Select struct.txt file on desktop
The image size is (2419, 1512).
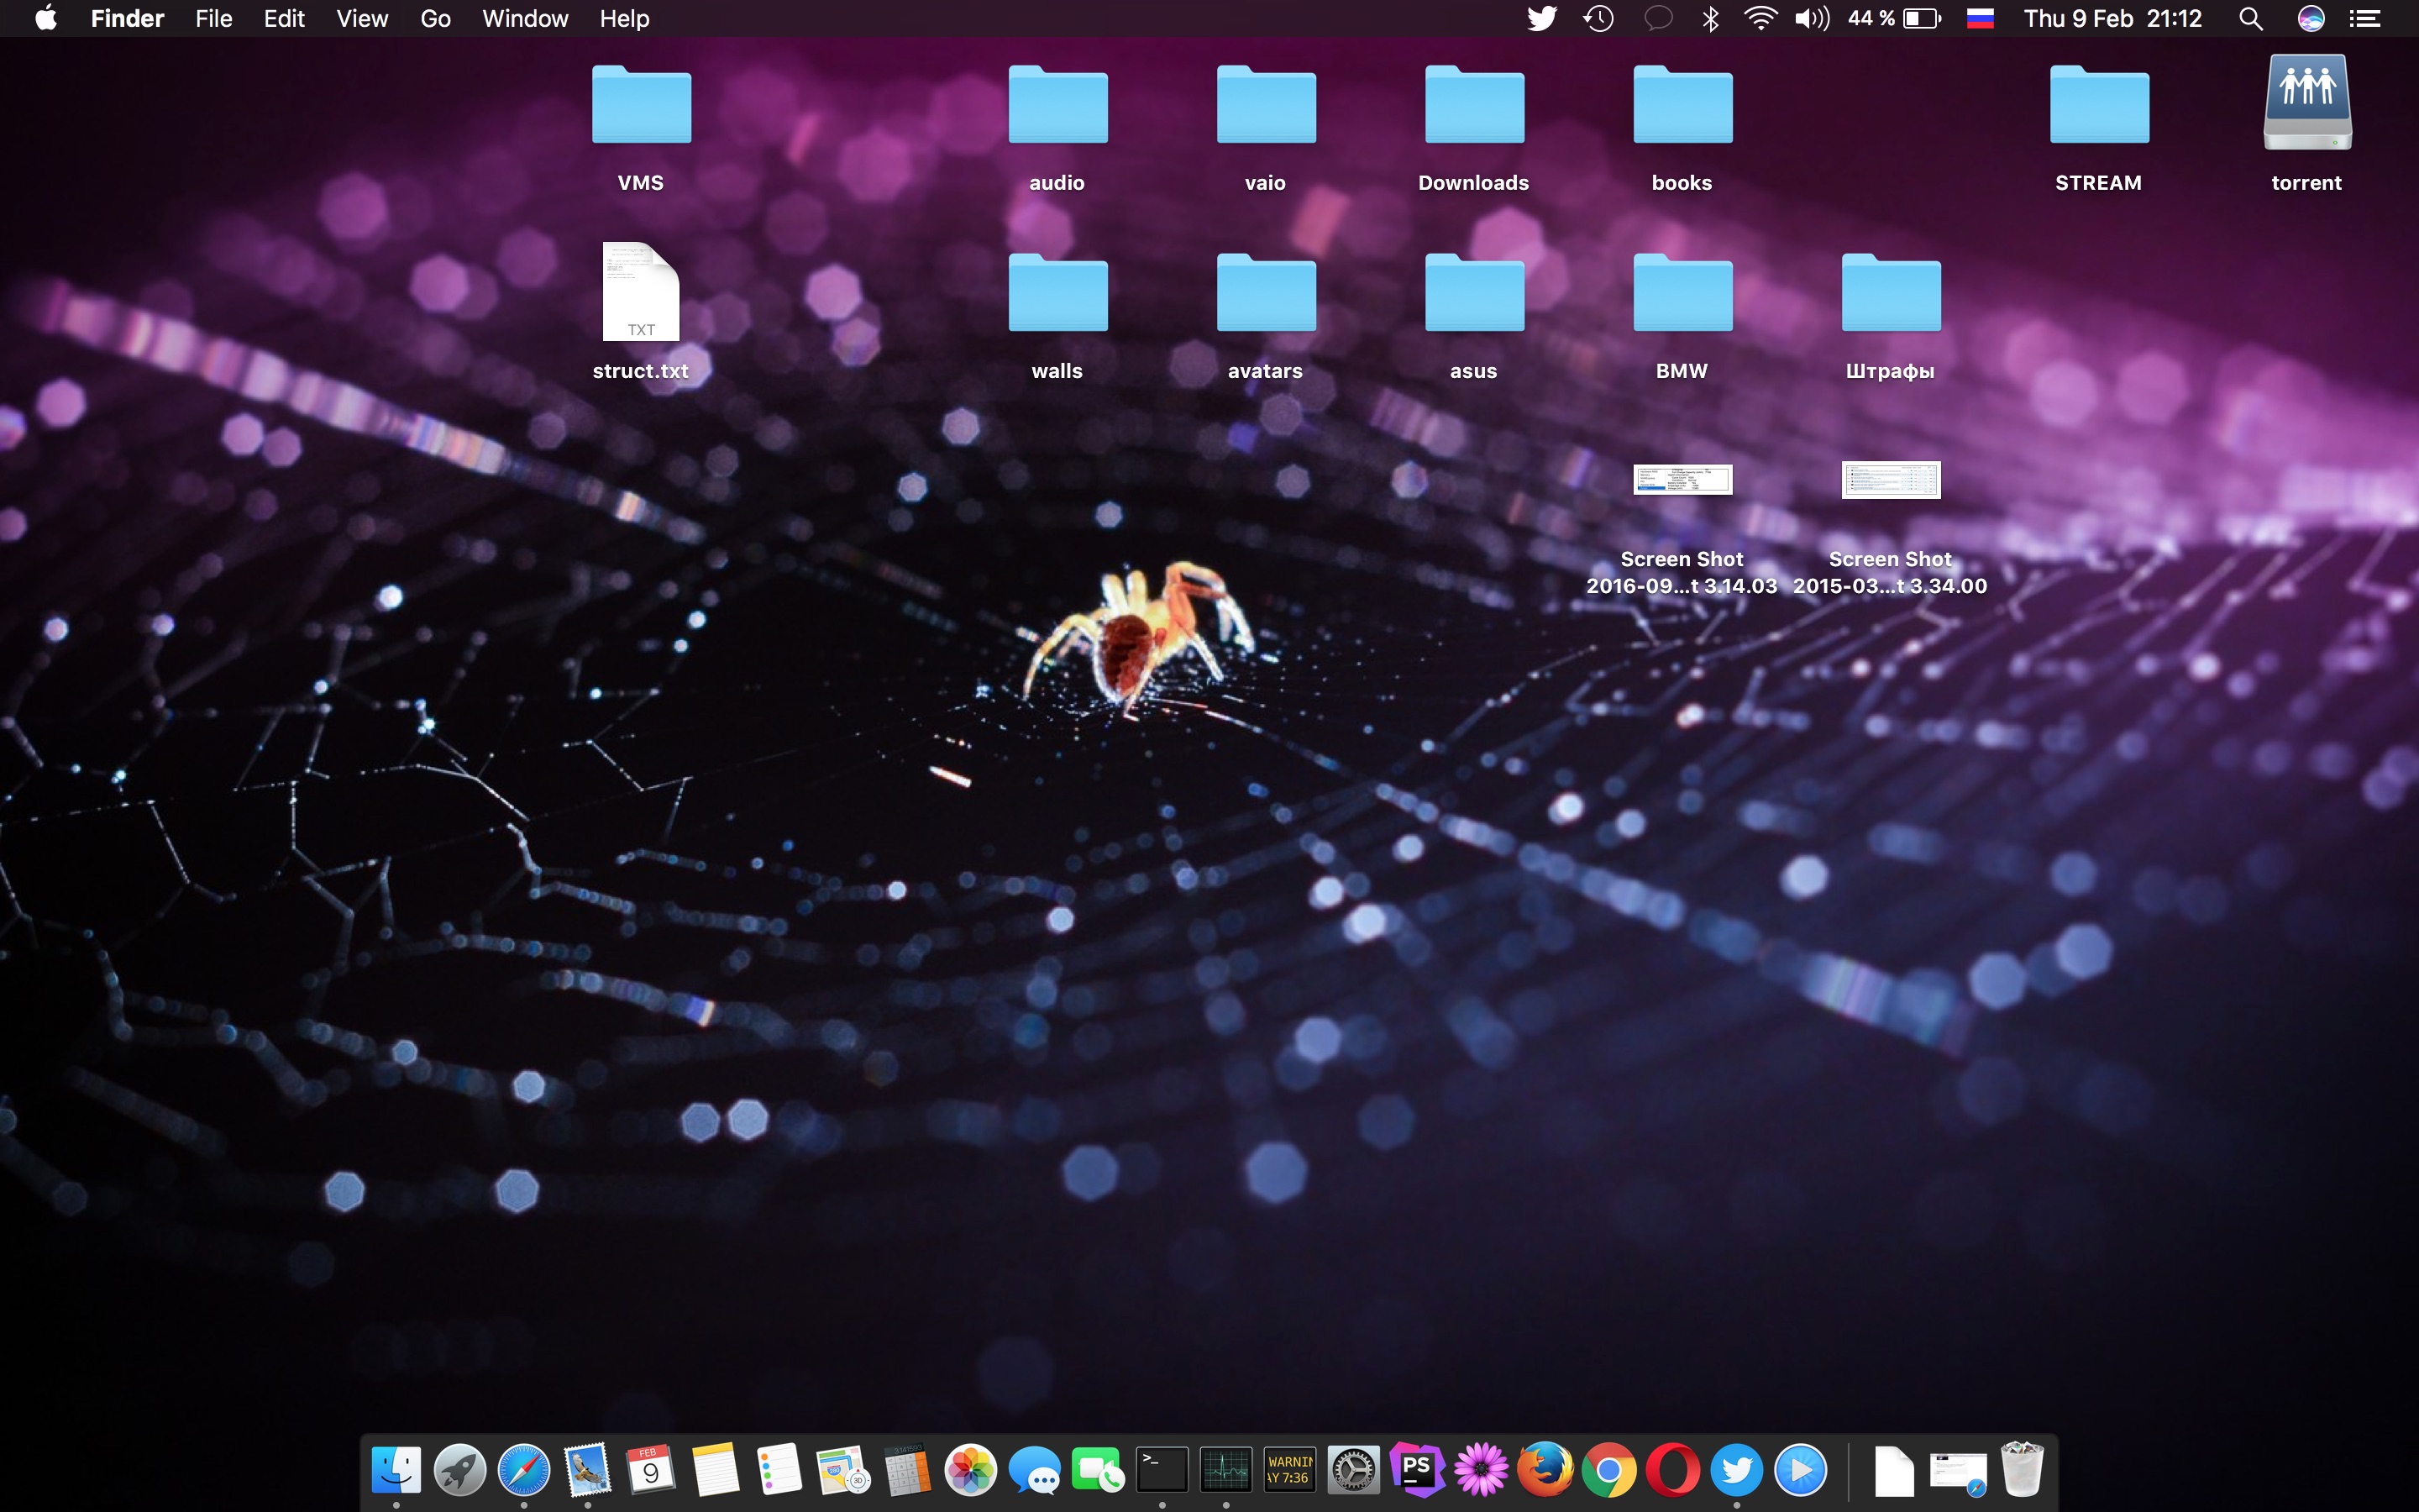[x=641, y=293]
